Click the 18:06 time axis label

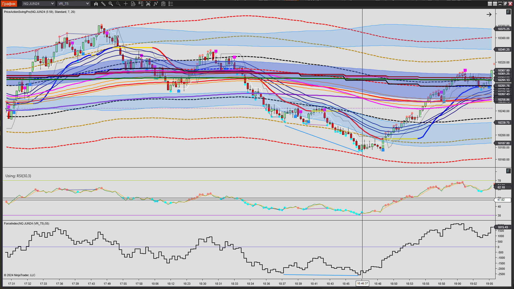point(155,284)
